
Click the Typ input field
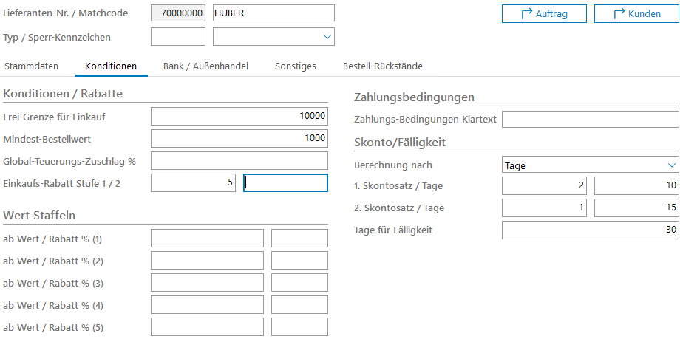click(x=177, y=37)
